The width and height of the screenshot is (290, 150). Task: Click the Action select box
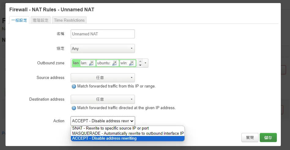pyautogui.click(x=103, y=121)
